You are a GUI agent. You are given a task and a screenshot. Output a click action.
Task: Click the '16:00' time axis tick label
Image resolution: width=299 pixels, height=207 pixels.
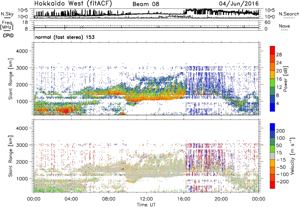(x=184, y=199)
